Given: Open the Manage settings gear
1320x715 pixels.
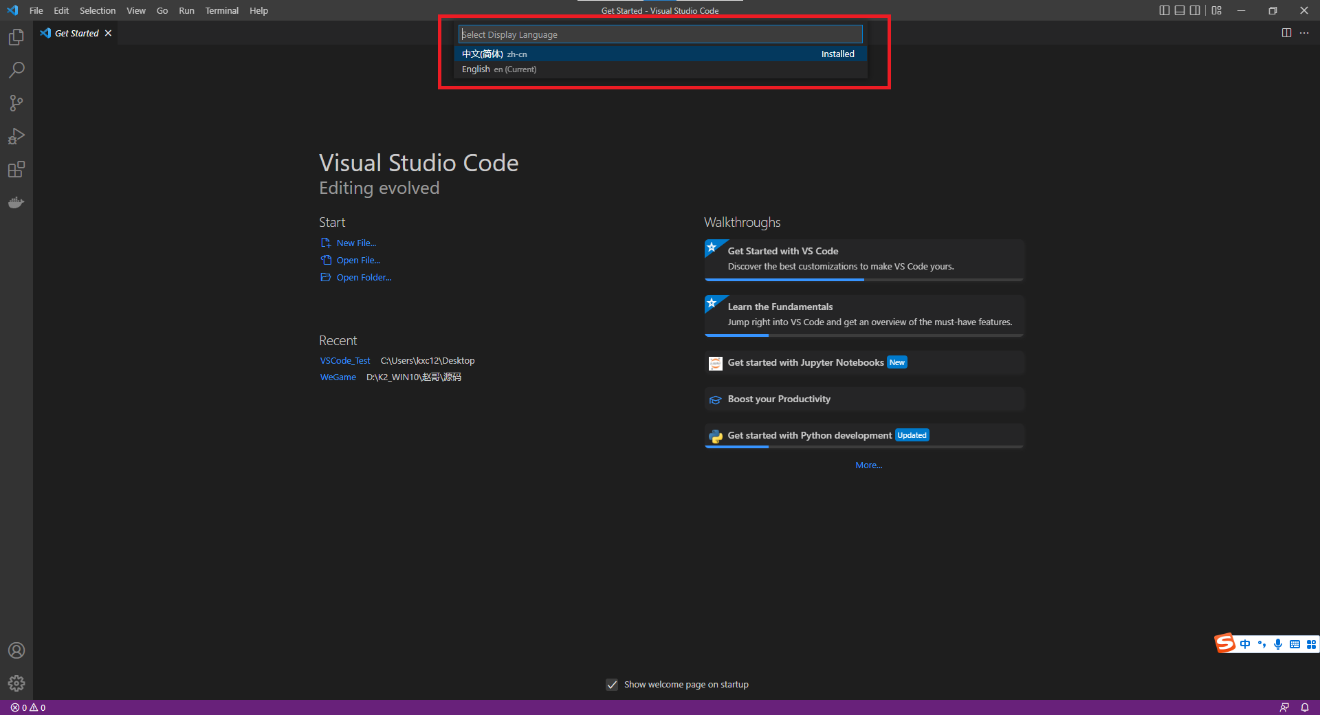Looking at the screenshot, I should point(16,683).
